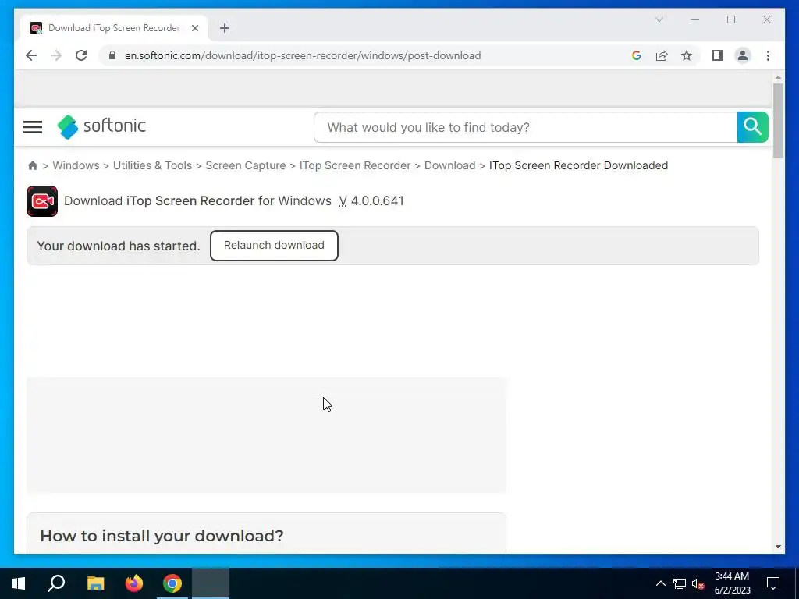Reload the Softonic page
Viewport: 799px width, 599px height.
[x=81, y=55]
